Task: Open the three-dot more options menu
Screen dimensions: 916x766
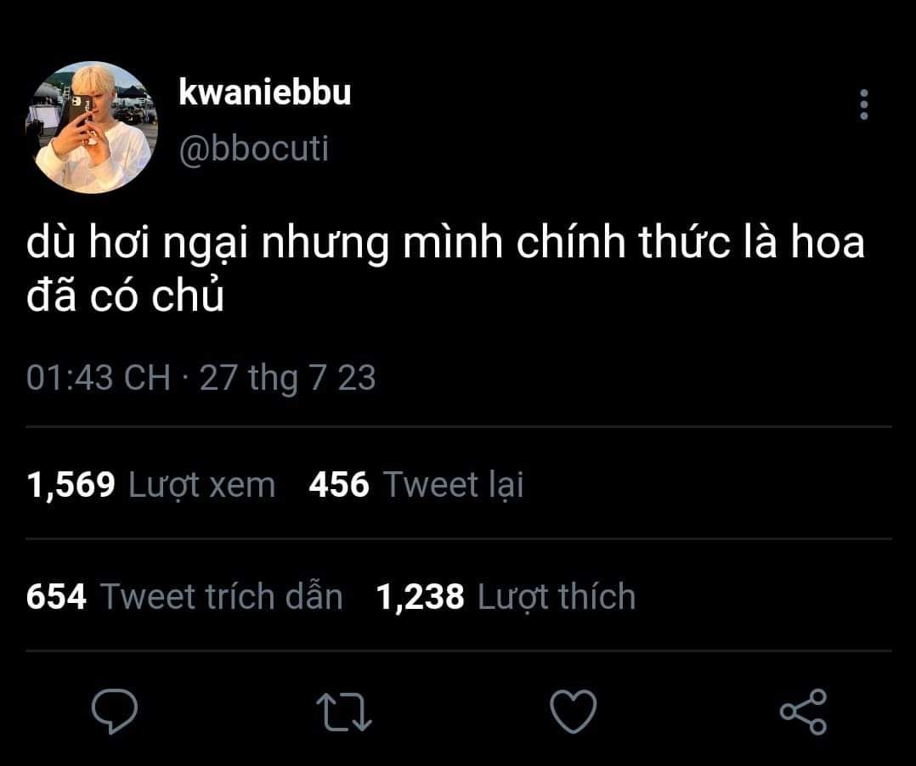Action: point(864,105)
